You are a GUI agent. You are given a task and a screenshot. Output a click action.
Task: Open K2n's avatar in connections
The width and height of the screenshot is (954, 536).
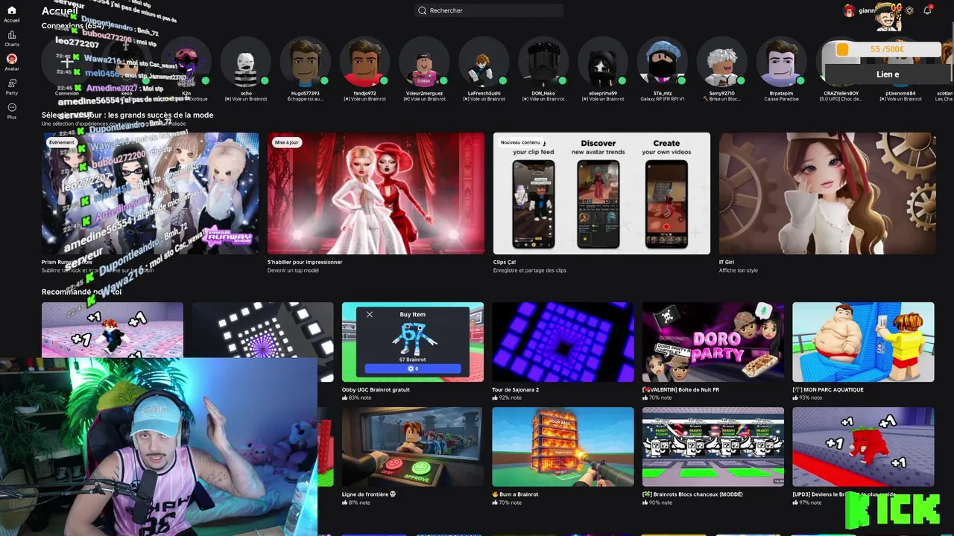(x=186, y=63)
